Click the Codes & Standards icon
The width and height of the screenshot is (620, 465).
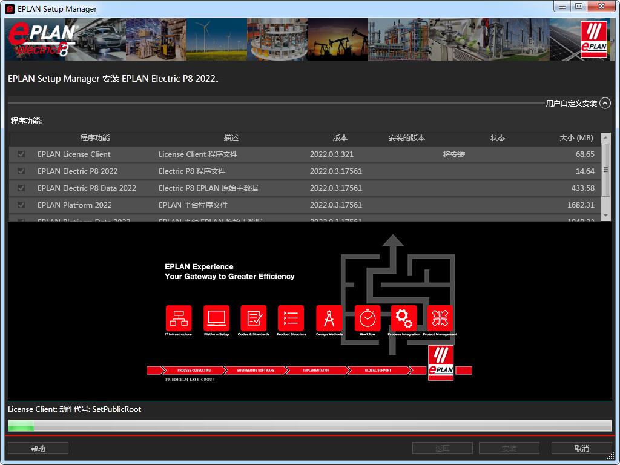point(253,318)
